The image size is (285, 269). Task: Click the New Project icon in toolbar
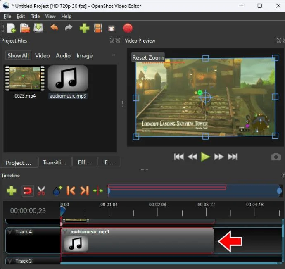(11, 28)
